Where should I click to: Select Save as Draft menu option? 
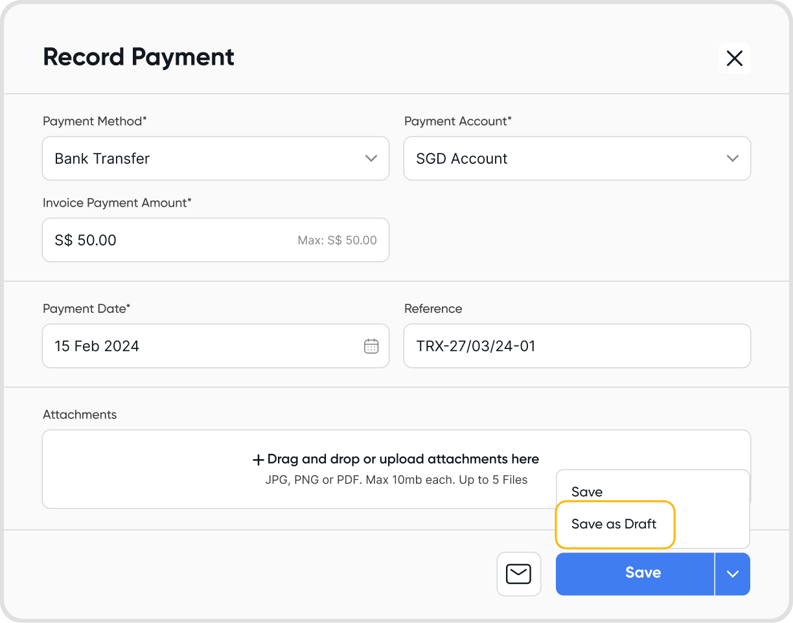tap(614, 524)
